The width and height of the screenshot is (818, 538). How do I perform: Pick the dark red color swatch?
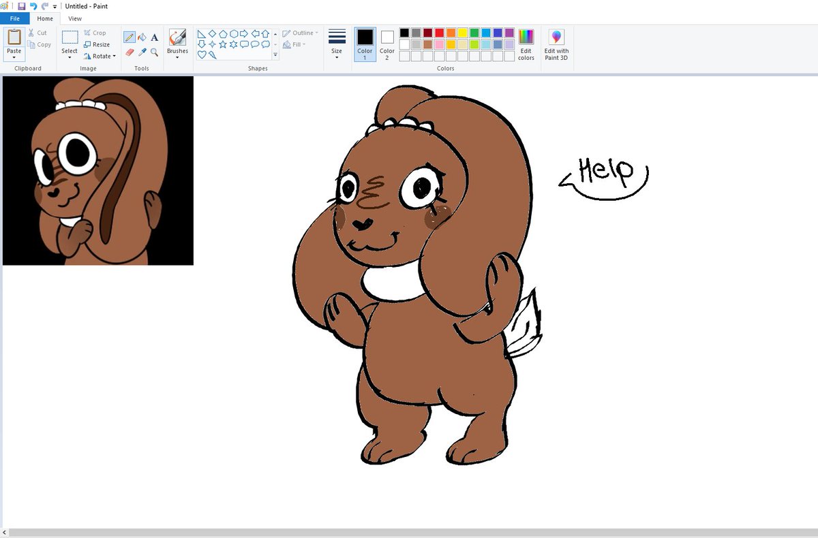427,33
